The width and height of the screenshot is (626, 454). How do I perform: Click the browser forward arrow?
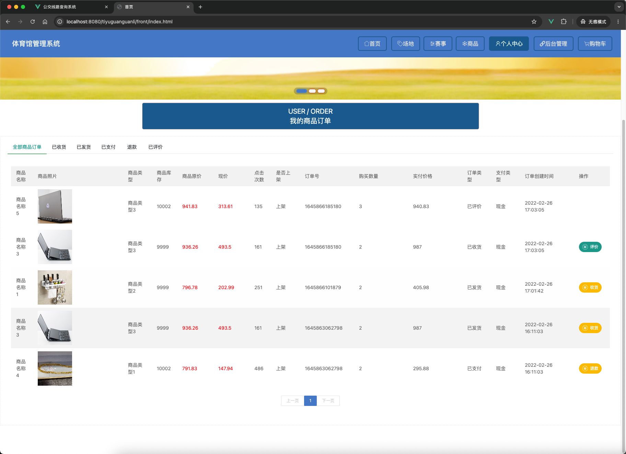click(20, 22)
